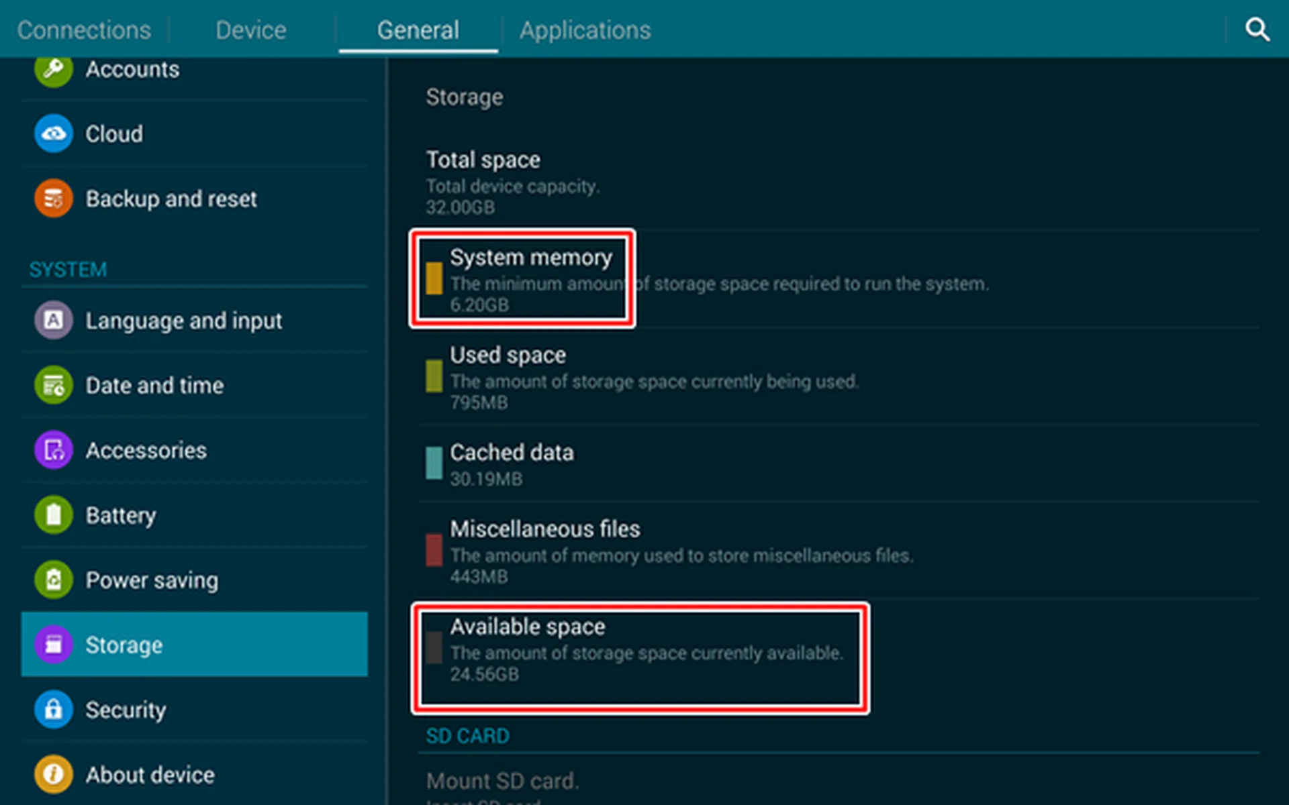This screenshot has height=805, width=1289.
Task: Click the Storage icon in the sidebar
Action: point(52,644)
